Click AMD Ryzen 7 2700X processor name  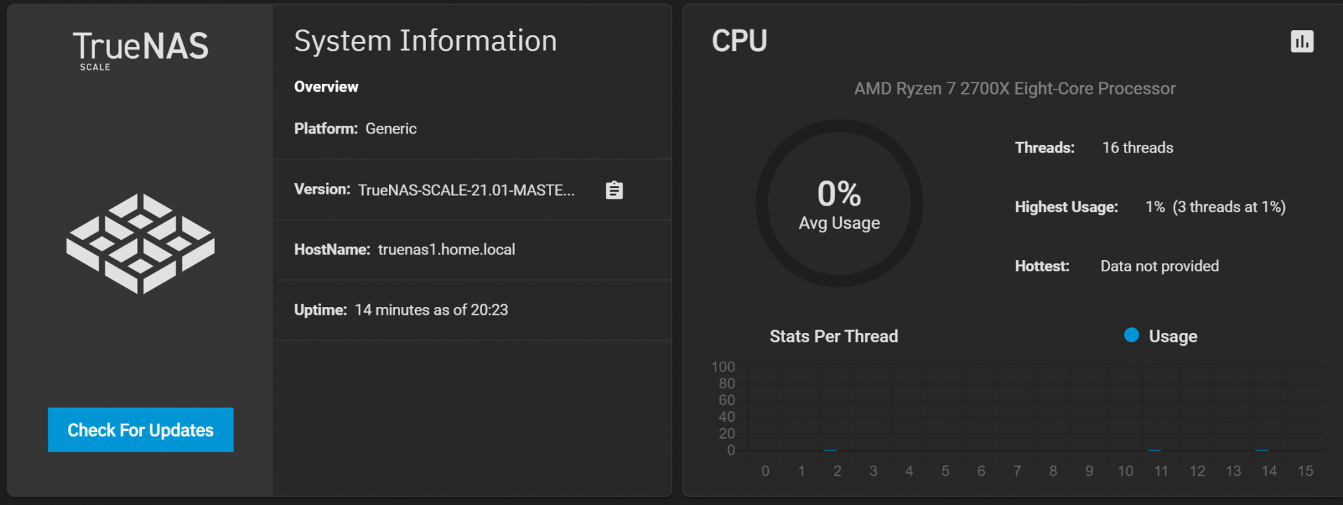point(1014,89)
